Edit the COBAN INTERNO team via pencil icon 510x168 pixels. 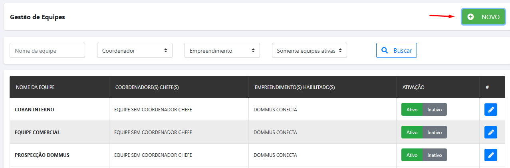pyautogui.click(x=491, y=109)
